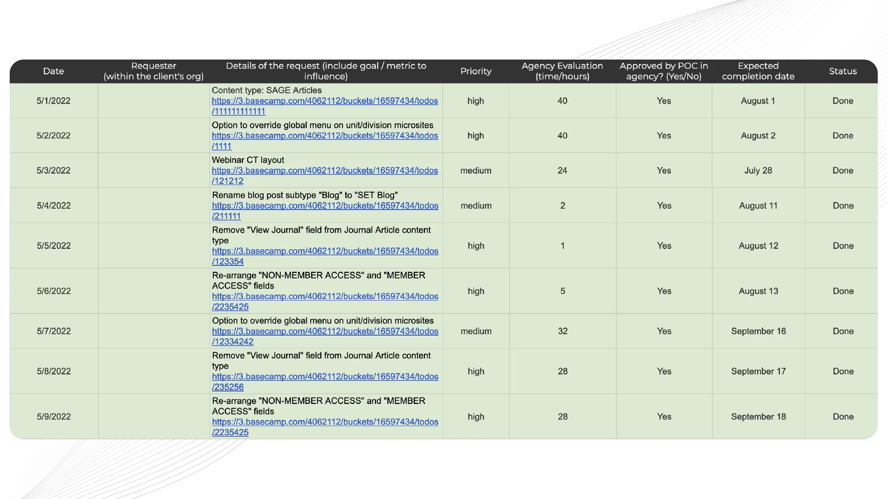Click the Date column header
This screenshot has width=887, height=499.
(x=54, y=71)
